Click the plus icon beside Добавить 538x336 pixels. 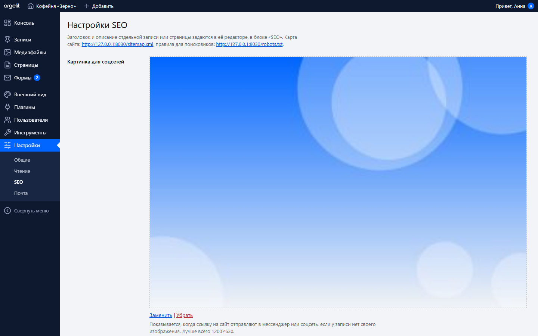pyautogui.click(x=87, y=6)
